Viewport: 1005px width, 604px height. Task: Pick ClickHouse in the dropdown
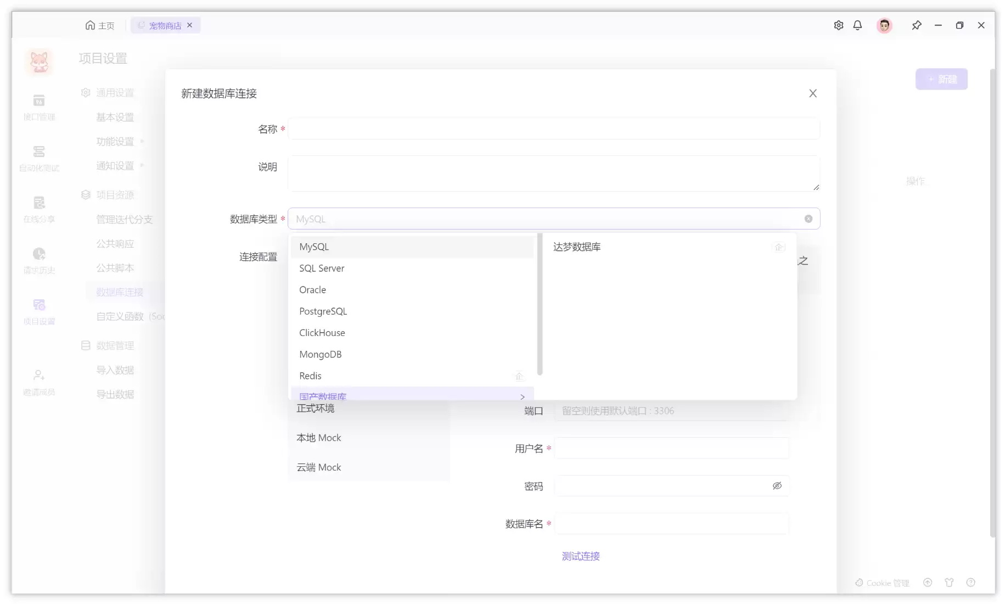pyautogui.click(x=412, y=333)
